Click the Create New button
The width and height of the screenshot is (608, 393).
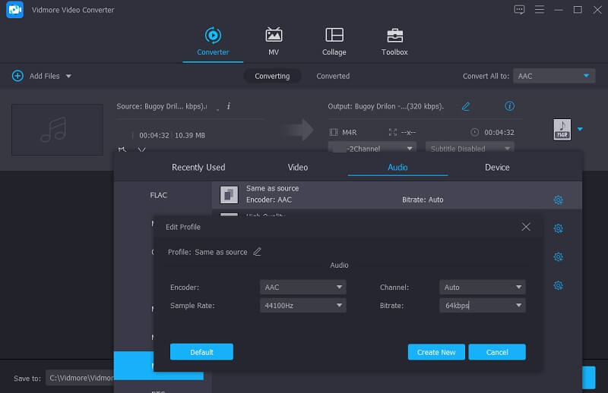pyautogui.click(x=436, y=352)
